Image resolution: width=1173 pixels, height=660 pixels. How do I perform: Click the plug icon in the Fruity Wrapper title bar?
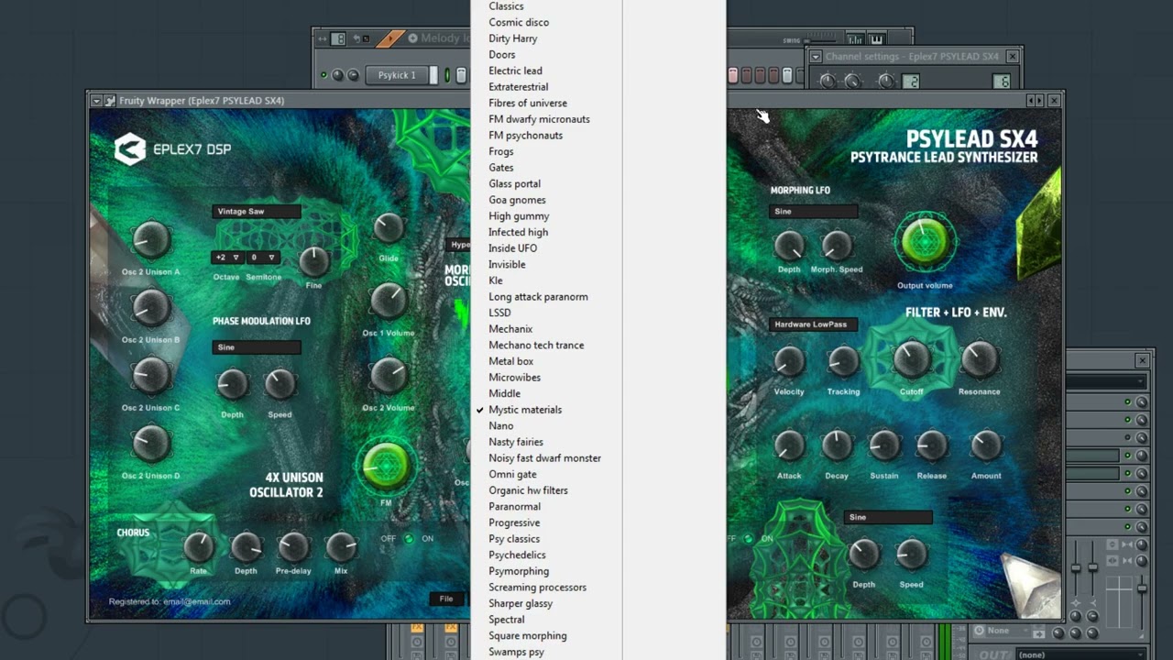click(110, 101)
